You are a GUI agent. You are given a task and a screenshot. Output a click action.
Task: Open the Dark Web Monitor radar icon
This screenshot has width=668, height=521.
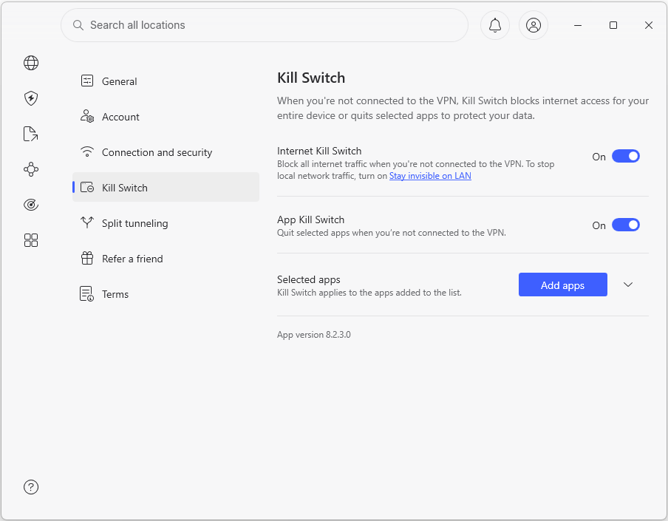31,205
